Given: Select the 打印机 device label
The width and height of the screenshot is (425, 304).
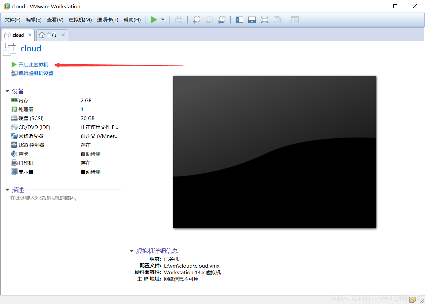Looking at the screenshot, I should click(26, 163).
